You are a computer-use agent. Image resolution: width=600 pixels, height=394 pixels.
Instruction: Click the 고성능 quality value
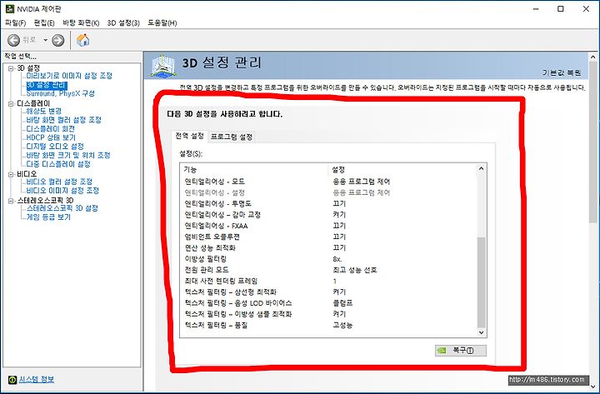click(342, 325)
